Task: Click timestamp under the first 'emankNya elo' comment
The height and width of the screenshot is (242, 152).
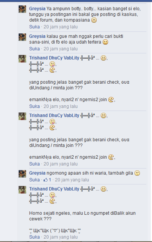Action: pos(61,106)
